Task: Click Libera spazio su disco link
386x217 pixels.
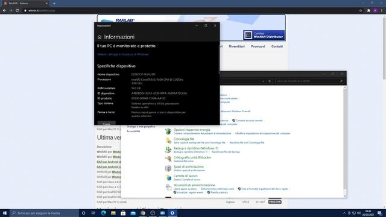Action: tap(185, 189)
